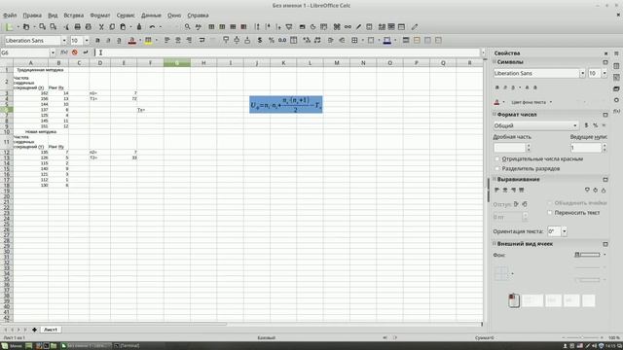This screenshot has height=350, width=623.
Task: Open number format 'Общий' dropdown
Action: tap(575, 125)
